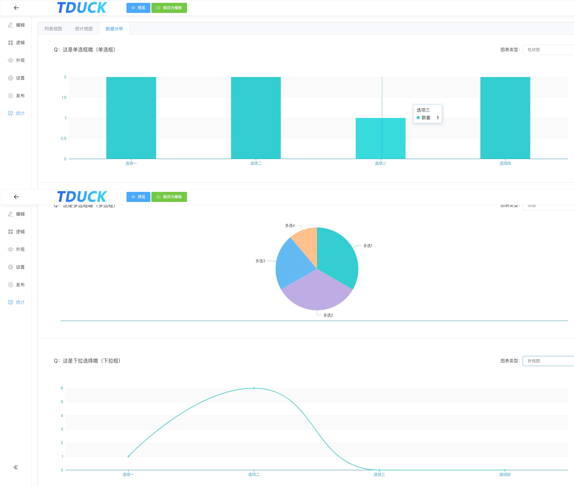Open 设置 in the sidebar beside the bar chart
Viewport: 574px width, 486px height.
pos(16,78)
